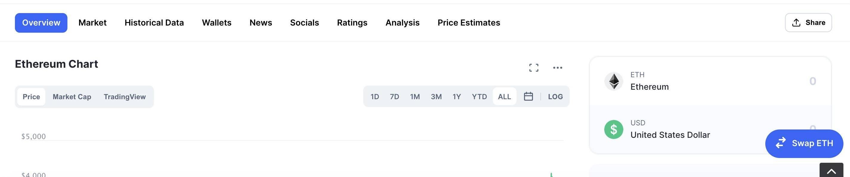Select the 1Y time range
850x177 pixels.
(456, 97)
